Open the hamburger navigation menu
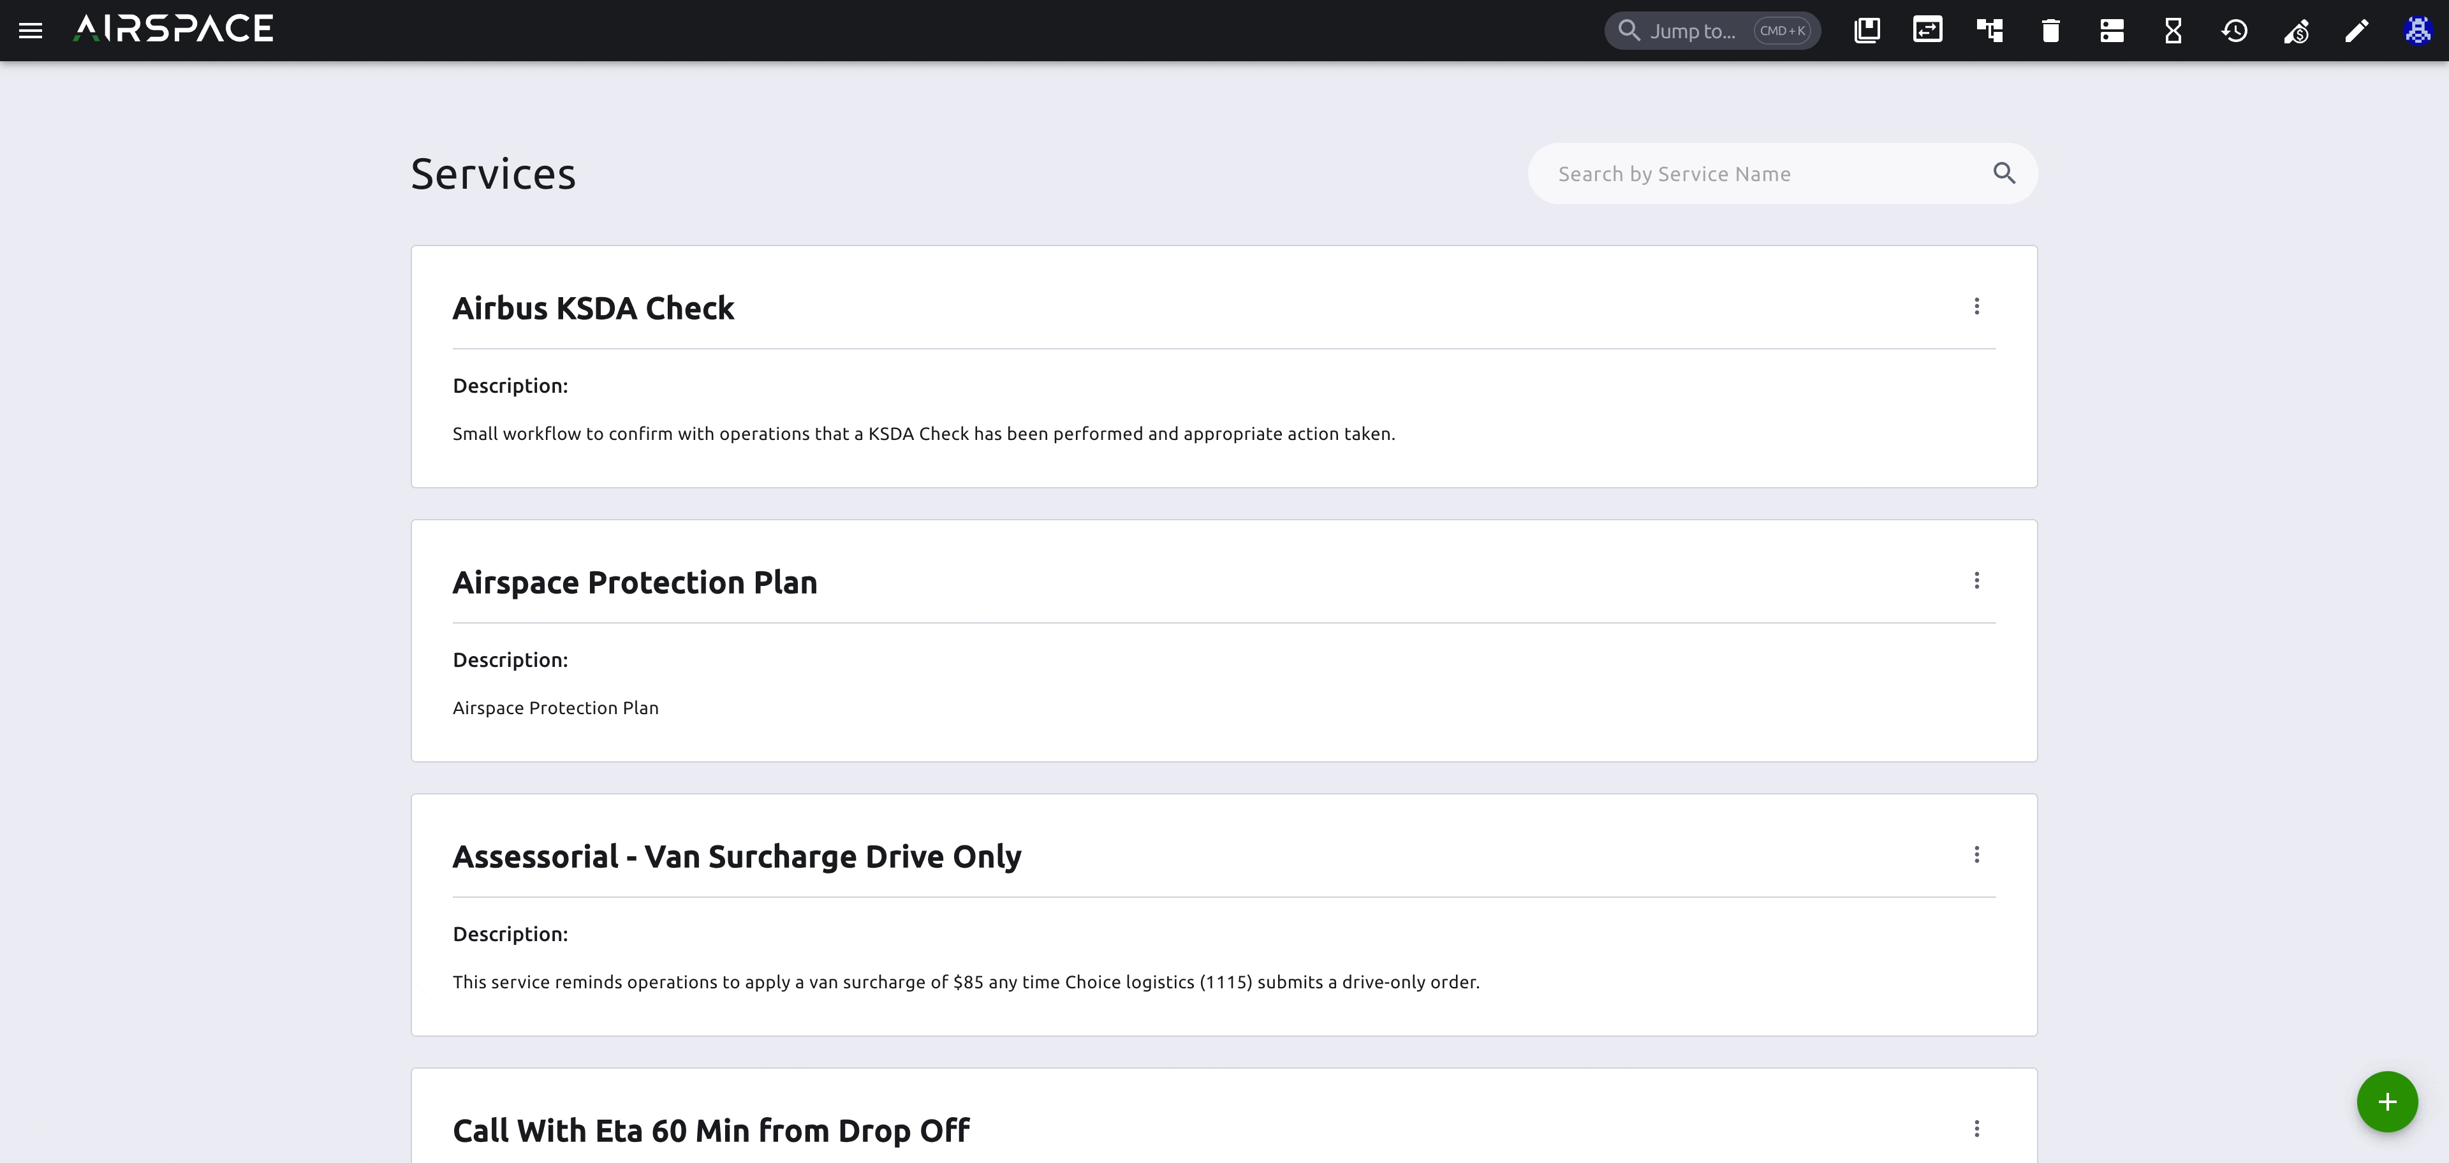Image resolution: width=2449 pixels, height=1163 pixels. tap(31, 31)
